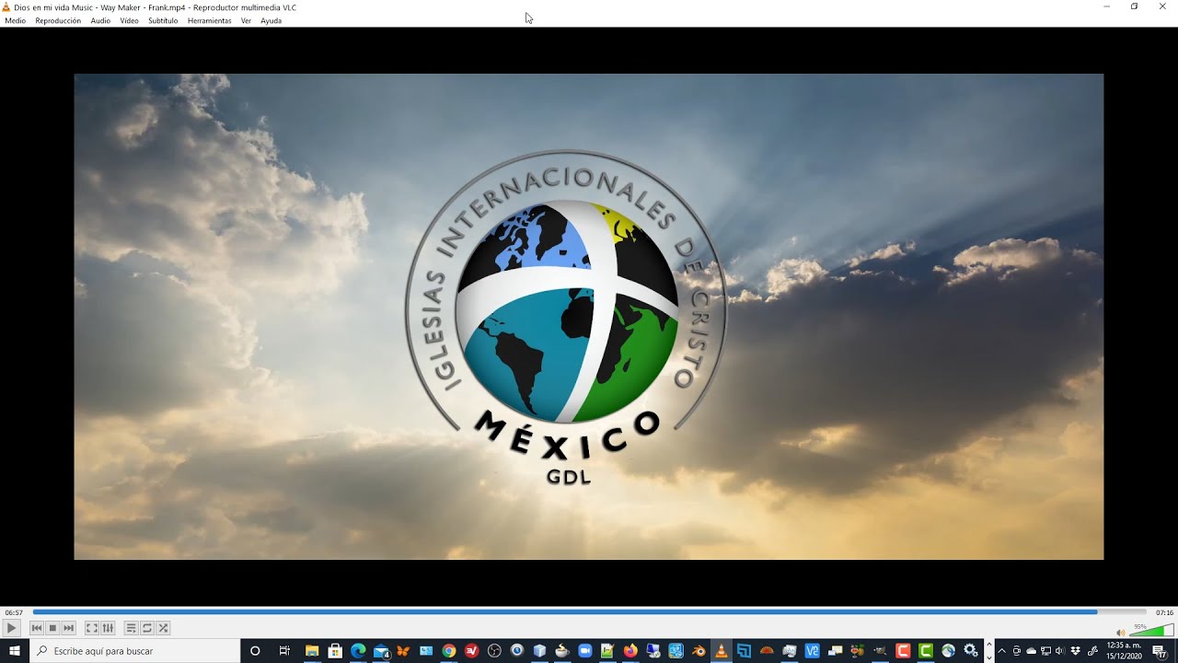Show the VLC playlist
This screenshot has height=663, width=1178.
(x=132, y=628)
